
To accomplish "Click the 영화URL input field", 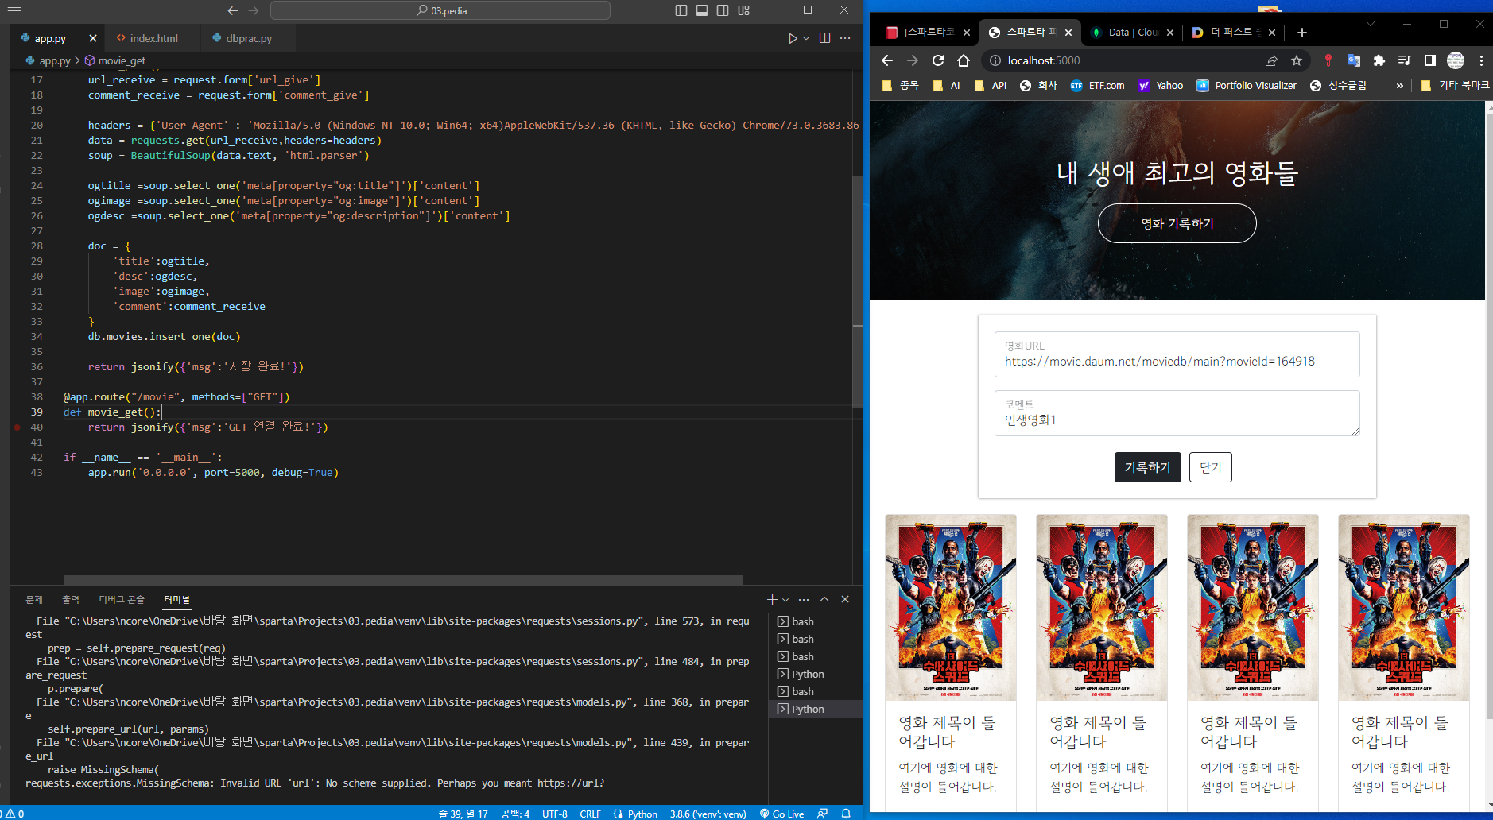I will click(1177, 354).
